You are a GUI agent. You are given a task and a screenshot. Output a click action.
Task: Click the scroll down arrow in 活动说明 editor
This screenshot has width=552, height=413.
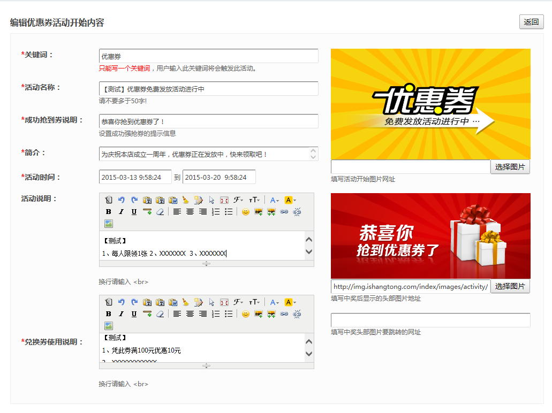[x=309, y=251]
